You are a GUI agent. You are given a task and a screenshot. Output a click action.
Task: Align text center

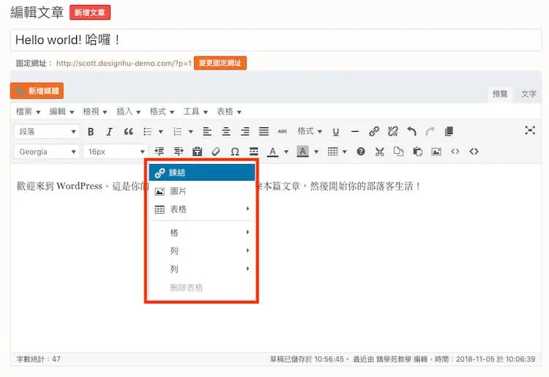226,132
